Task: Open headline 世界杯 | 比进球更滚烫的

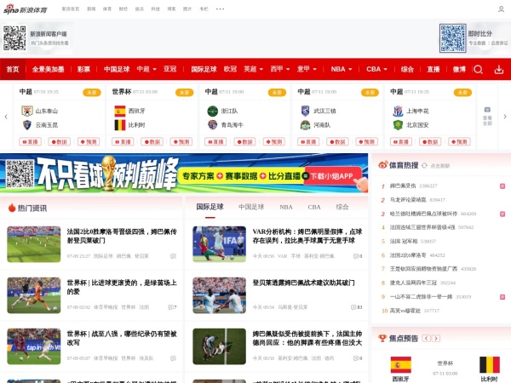Action: (x=122, y=287)
